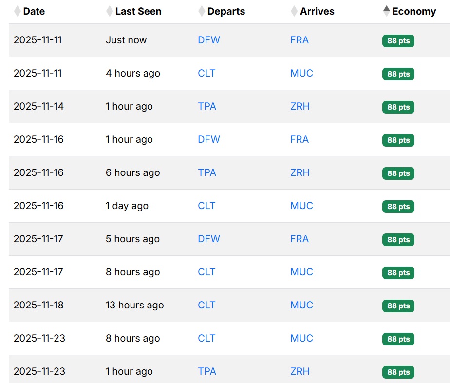Toggle sorting on the Date column header

tap(33, 11)
